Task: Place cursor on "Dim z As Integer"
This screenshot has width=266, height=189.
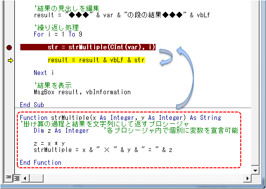Action: (x=61, y=130)
